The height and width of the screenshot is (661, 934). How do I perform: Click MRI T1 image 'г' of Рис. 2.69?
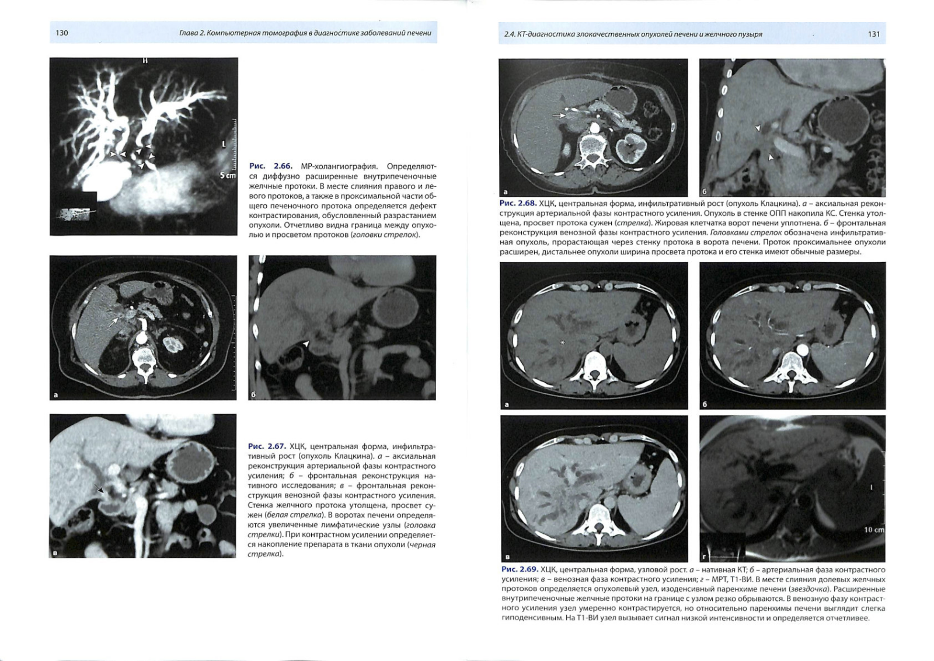point(792,489)
